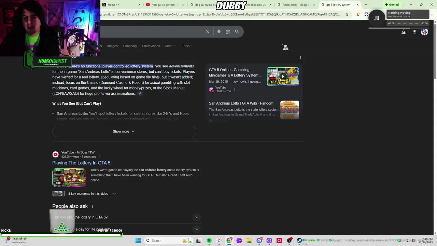Open Spotify from the taskbar

pyautogui.click(x=209, y=241)
